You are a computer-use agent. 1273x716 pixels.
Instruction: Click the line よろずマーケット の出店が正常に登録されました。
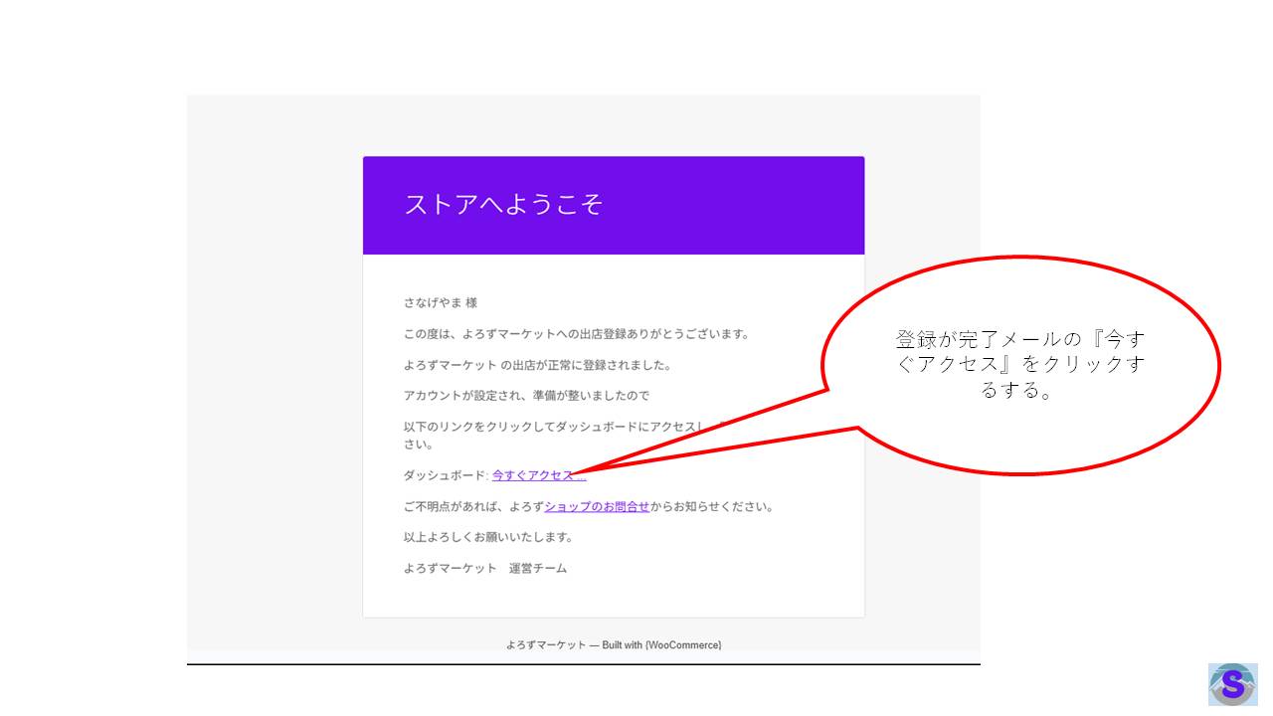tap(538, 365)
